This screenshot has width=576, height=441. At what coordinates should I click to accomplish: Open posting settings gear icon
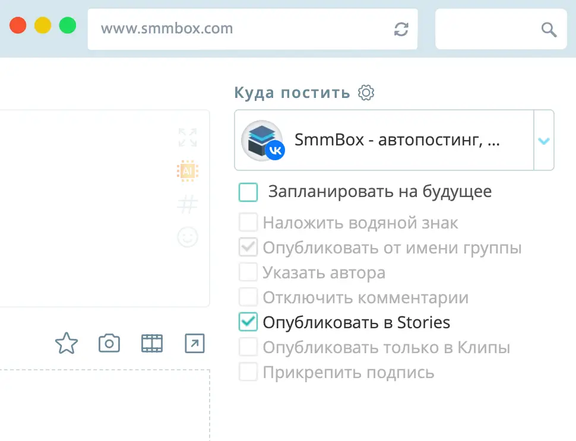coord(366,93)
